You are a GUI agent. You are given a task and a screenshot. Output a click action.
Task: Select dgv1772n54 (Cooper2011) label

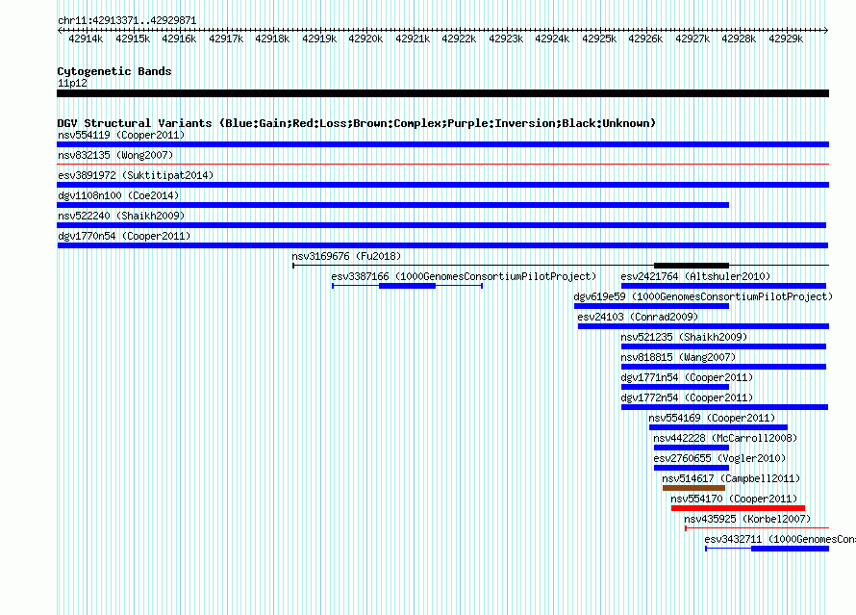point(687,397)
